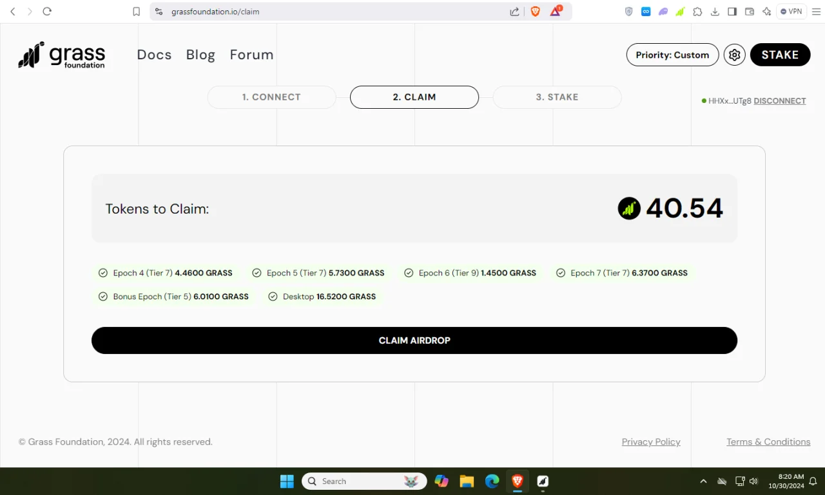Screen dimensions: 825x495
Task: Open File Explorer from taskbar
Action: 467,481
